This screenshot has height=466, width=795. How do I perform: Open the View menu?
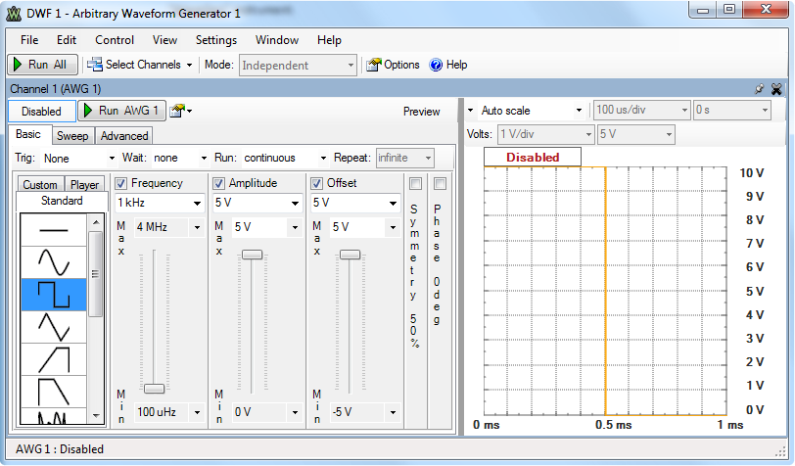[164, 40]
